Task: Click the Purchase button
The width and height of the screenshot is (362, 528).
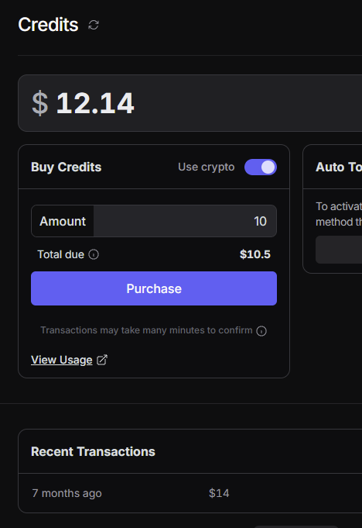Action: point(154,288)
